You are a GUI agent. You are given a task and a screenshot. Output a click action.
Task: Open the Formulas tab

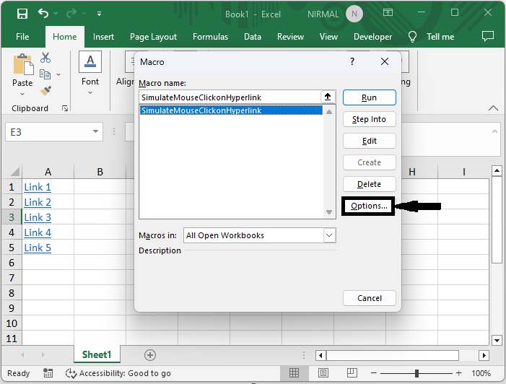click(210, 37)
